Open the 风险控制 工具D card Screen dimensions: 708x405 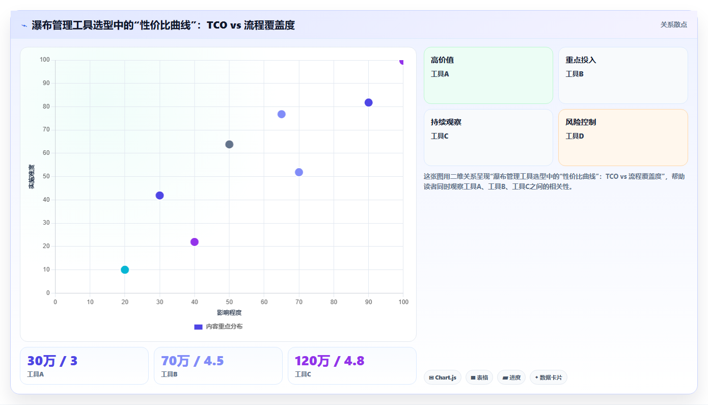[x=623, y=138]
